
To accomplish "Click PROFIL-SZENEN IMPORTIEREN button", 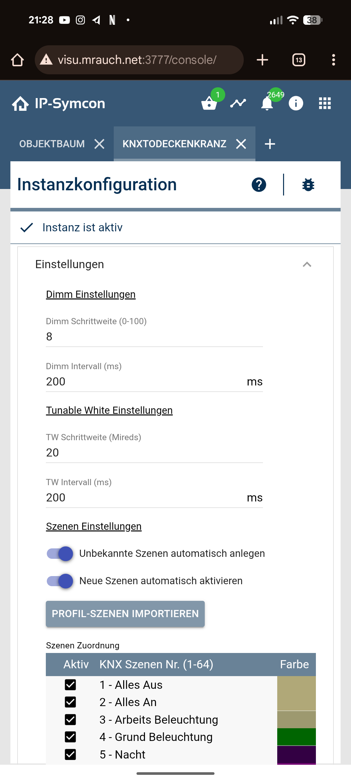I will tap(125, 614).
